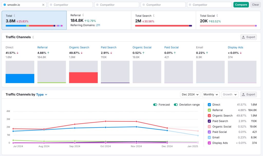Viewport: 263px width, 156px height.
Task: Uncheck the Organic Search legend checkbox
Action: pyautogui.click(x=209, y=116)
